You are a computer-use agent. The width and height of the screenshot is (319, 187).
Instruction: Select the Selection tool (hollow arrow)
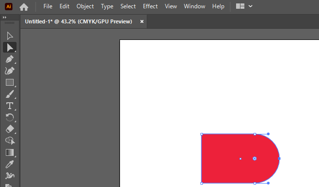click(10, 36)
